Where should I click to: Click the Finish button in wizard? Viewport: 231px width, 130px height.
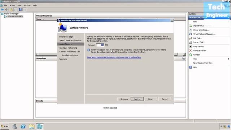pyautogui.click(x=151, y=99)
